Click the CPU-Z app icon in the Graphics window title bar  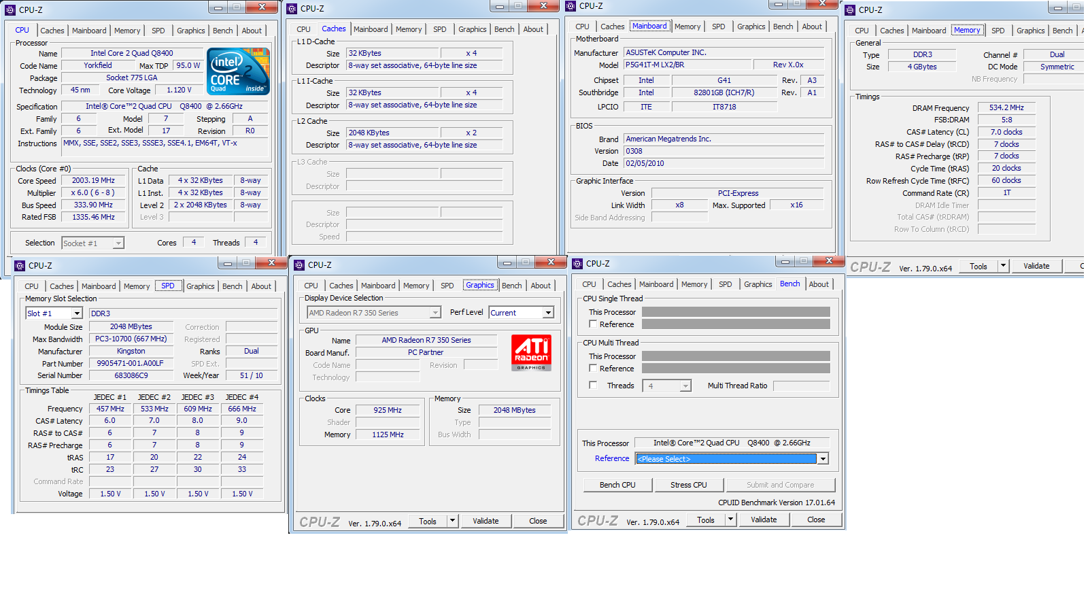[x=299, y=265]
